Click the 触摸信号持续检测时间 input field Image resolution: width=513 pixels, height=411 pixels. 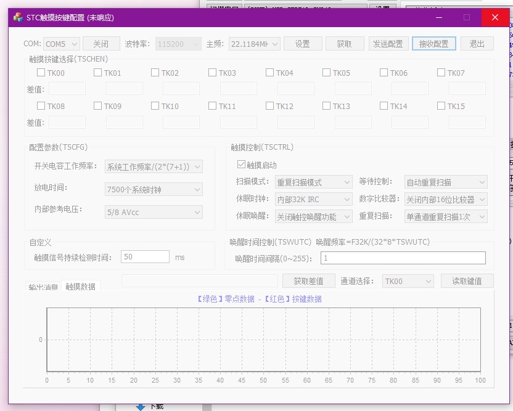(145, 257)
